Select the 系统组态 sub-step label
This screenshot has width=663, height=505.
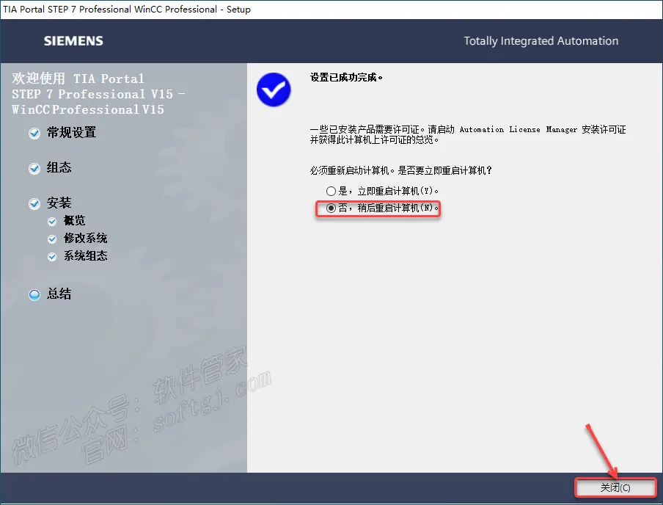point(85,255)
